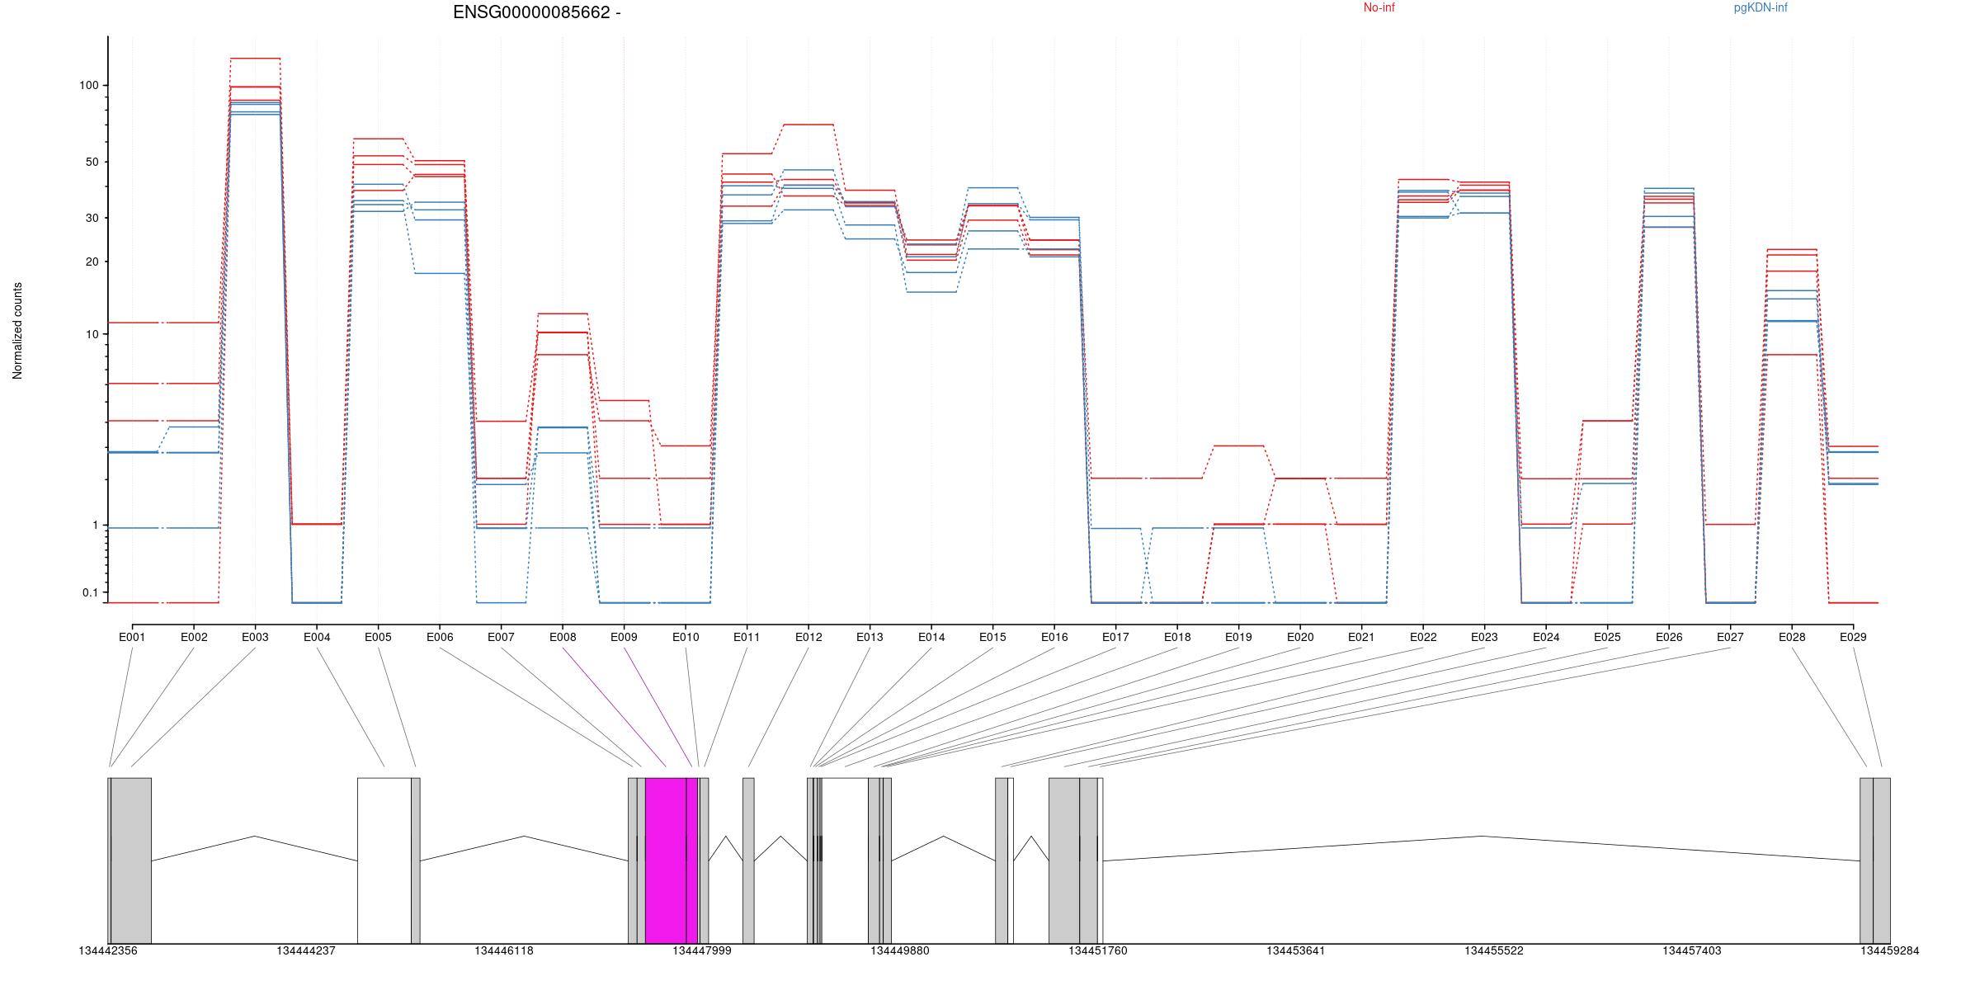
Task: Click the Normalized counts axis label
Action: pyautogui.click(x=17, y=331)
